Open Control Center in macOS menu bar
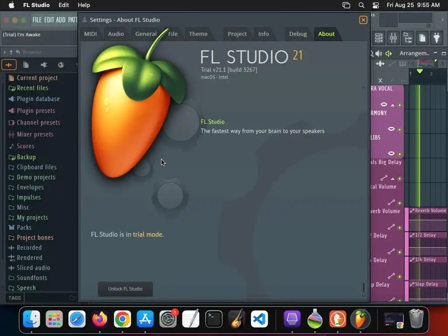 coord(376,5)
